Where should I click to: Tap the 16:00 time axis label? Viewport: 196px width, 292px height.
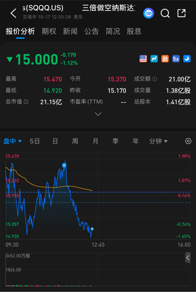184,244
